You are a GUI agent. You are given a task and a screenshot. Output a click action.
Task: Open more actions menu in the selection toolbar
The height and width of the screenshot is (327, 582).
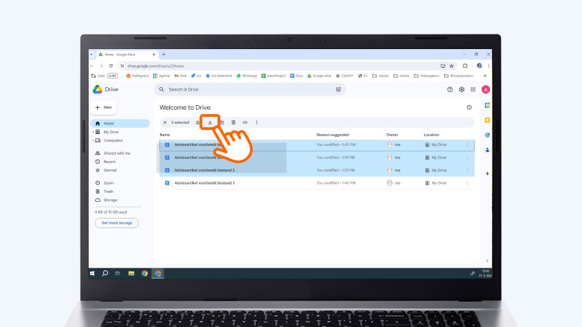tap(256, 122)
